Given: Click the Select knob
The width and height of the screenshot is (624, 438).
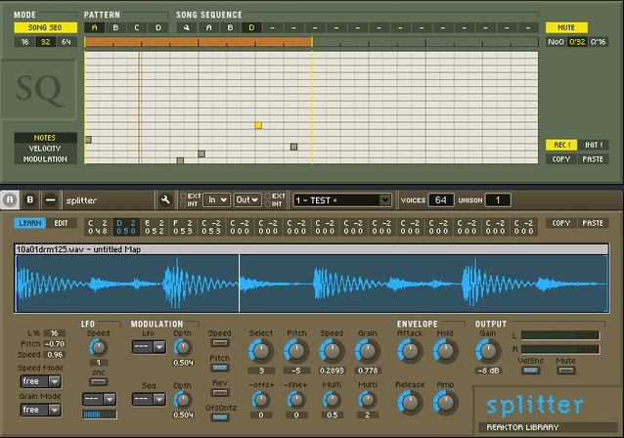Looking at the screenshot, I should (261, 351).
